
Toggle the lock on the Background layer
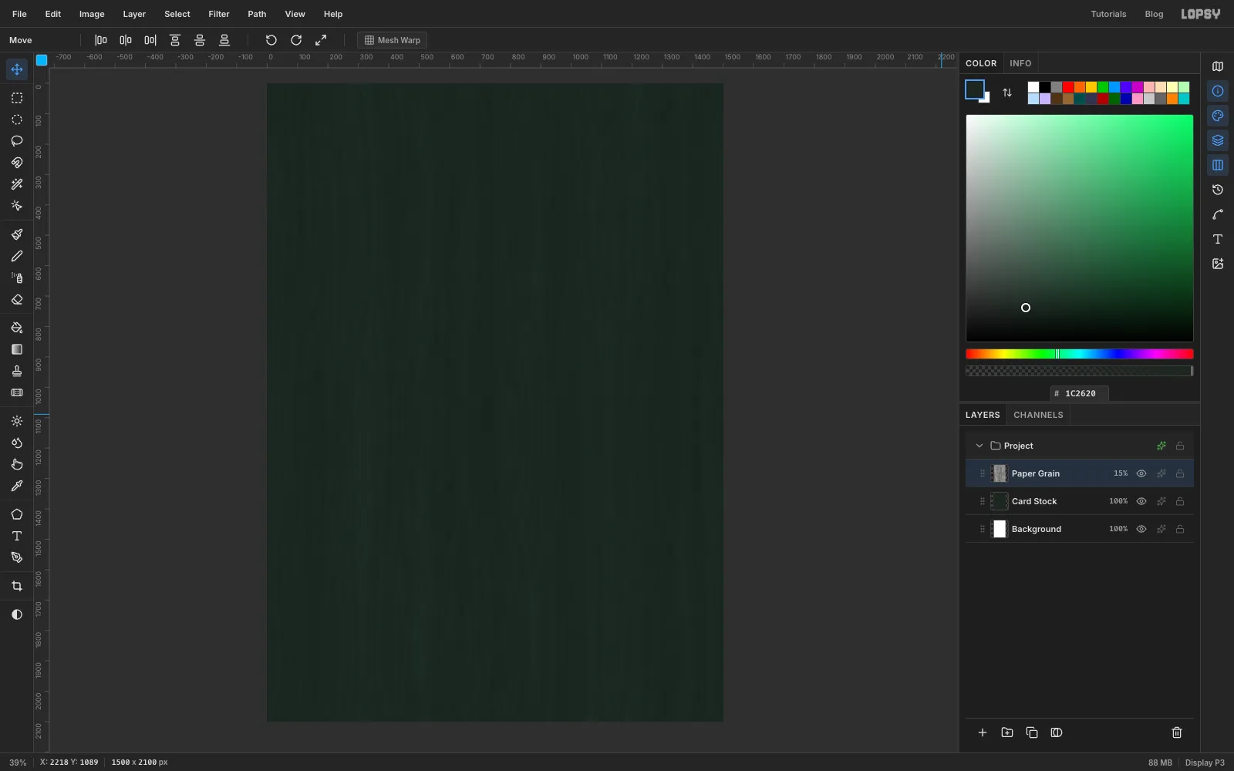[1180, 529]
